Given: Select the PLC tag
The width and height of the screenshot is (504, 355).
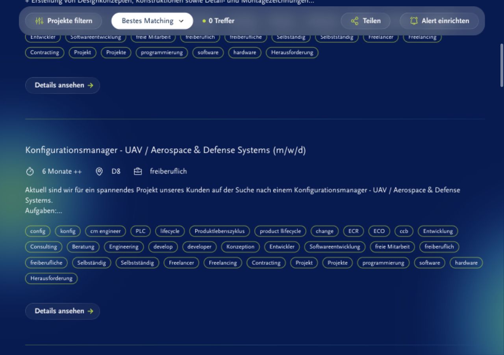Looking at the screenshot, I should [141, 231].
